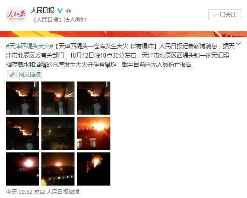Open the bottom-right flame photo

(94, 169)
